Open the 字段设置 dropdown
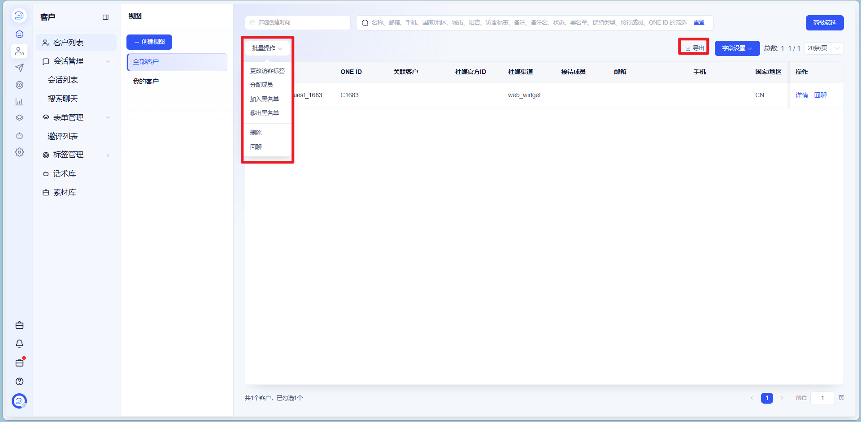The image size is (861, 422). pyautogui.click(x=737, y=48)
